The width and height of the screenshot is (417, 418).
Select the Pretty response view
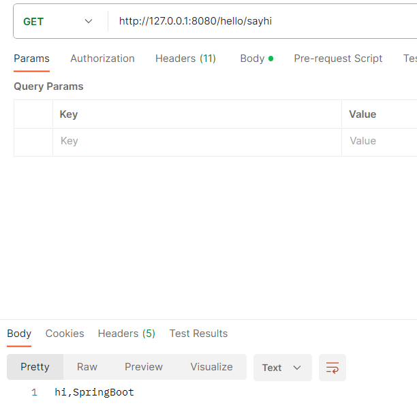pos(35,367)
